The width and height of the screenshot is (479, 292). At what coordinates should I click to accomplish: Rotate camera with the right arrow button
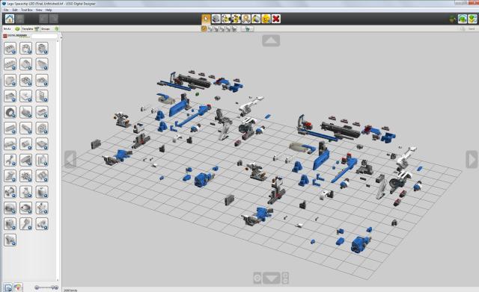[x=472, y=159]
